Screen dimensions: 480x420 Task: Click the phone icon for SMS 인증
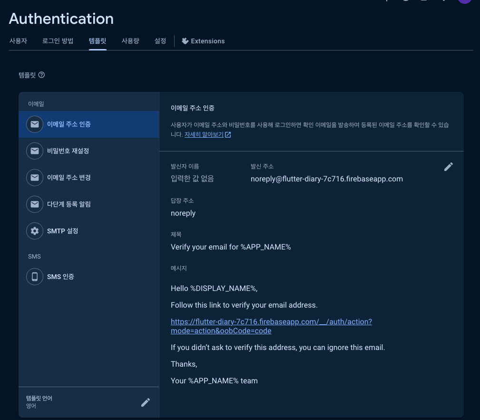(35, 277)
